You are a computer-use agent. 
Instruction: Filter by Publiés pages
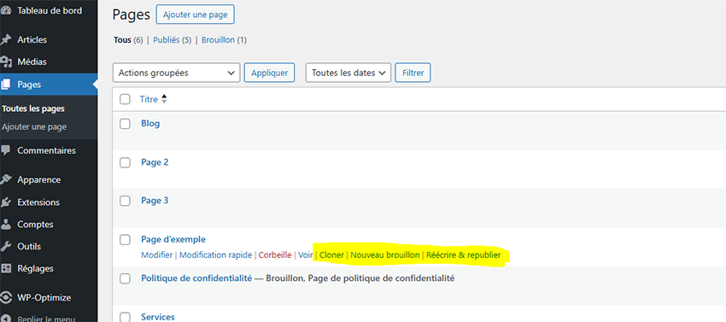click(x=167, y=40)
